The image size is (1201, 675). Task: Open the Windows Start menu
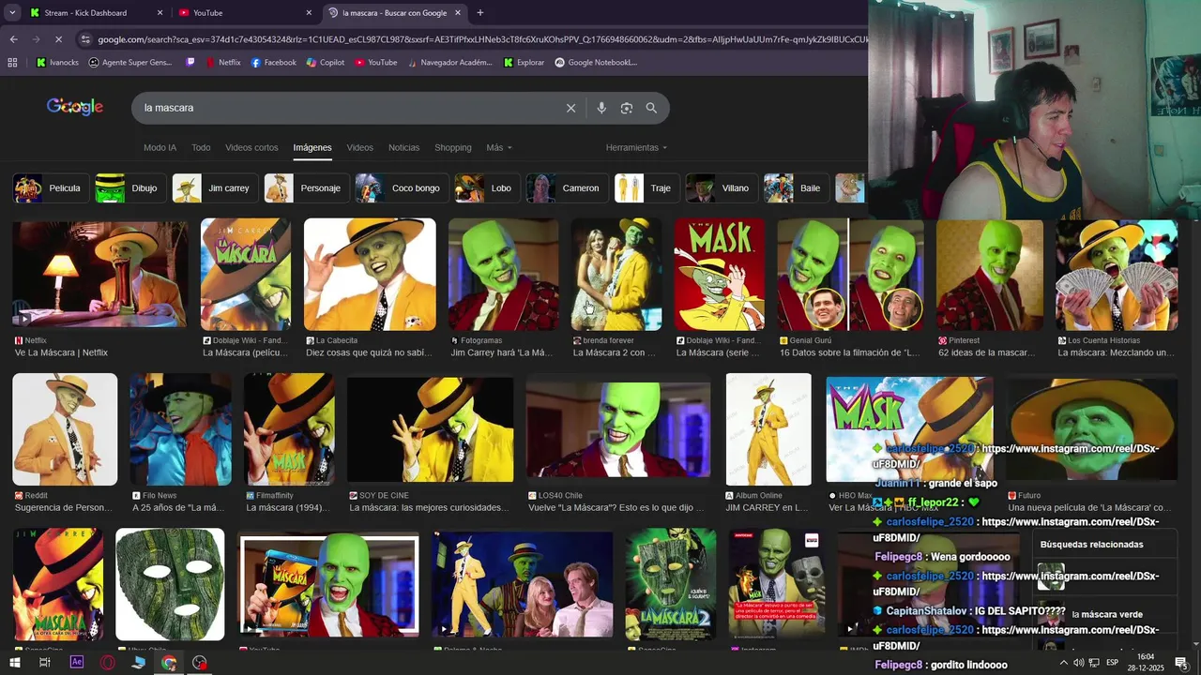pyautogui.click(x=12, y=663)
